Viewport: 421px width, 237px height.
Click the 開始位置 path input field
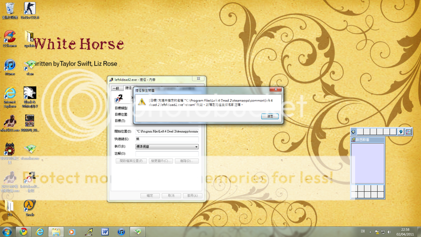(x=167, y=131)
